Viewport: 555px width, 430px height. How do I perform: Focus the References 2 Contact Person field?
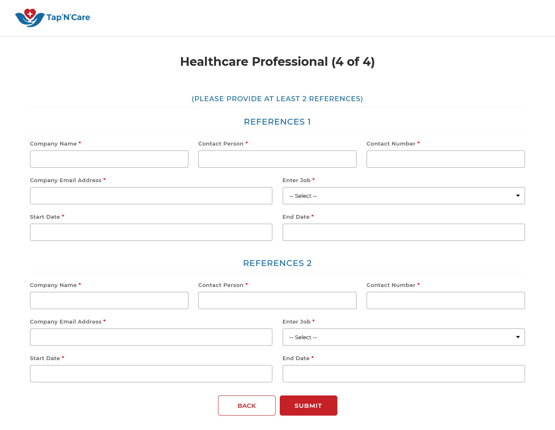click(x=277, y=301)
